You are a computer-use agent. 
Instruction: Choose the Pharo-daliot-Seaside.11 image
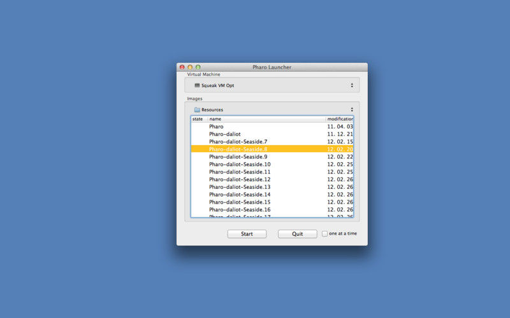click(x=272, y=172)
